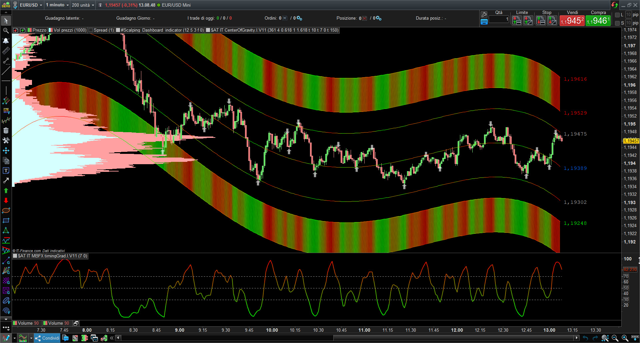Click the horizontal zoom-in magnifier

point(625,338)
